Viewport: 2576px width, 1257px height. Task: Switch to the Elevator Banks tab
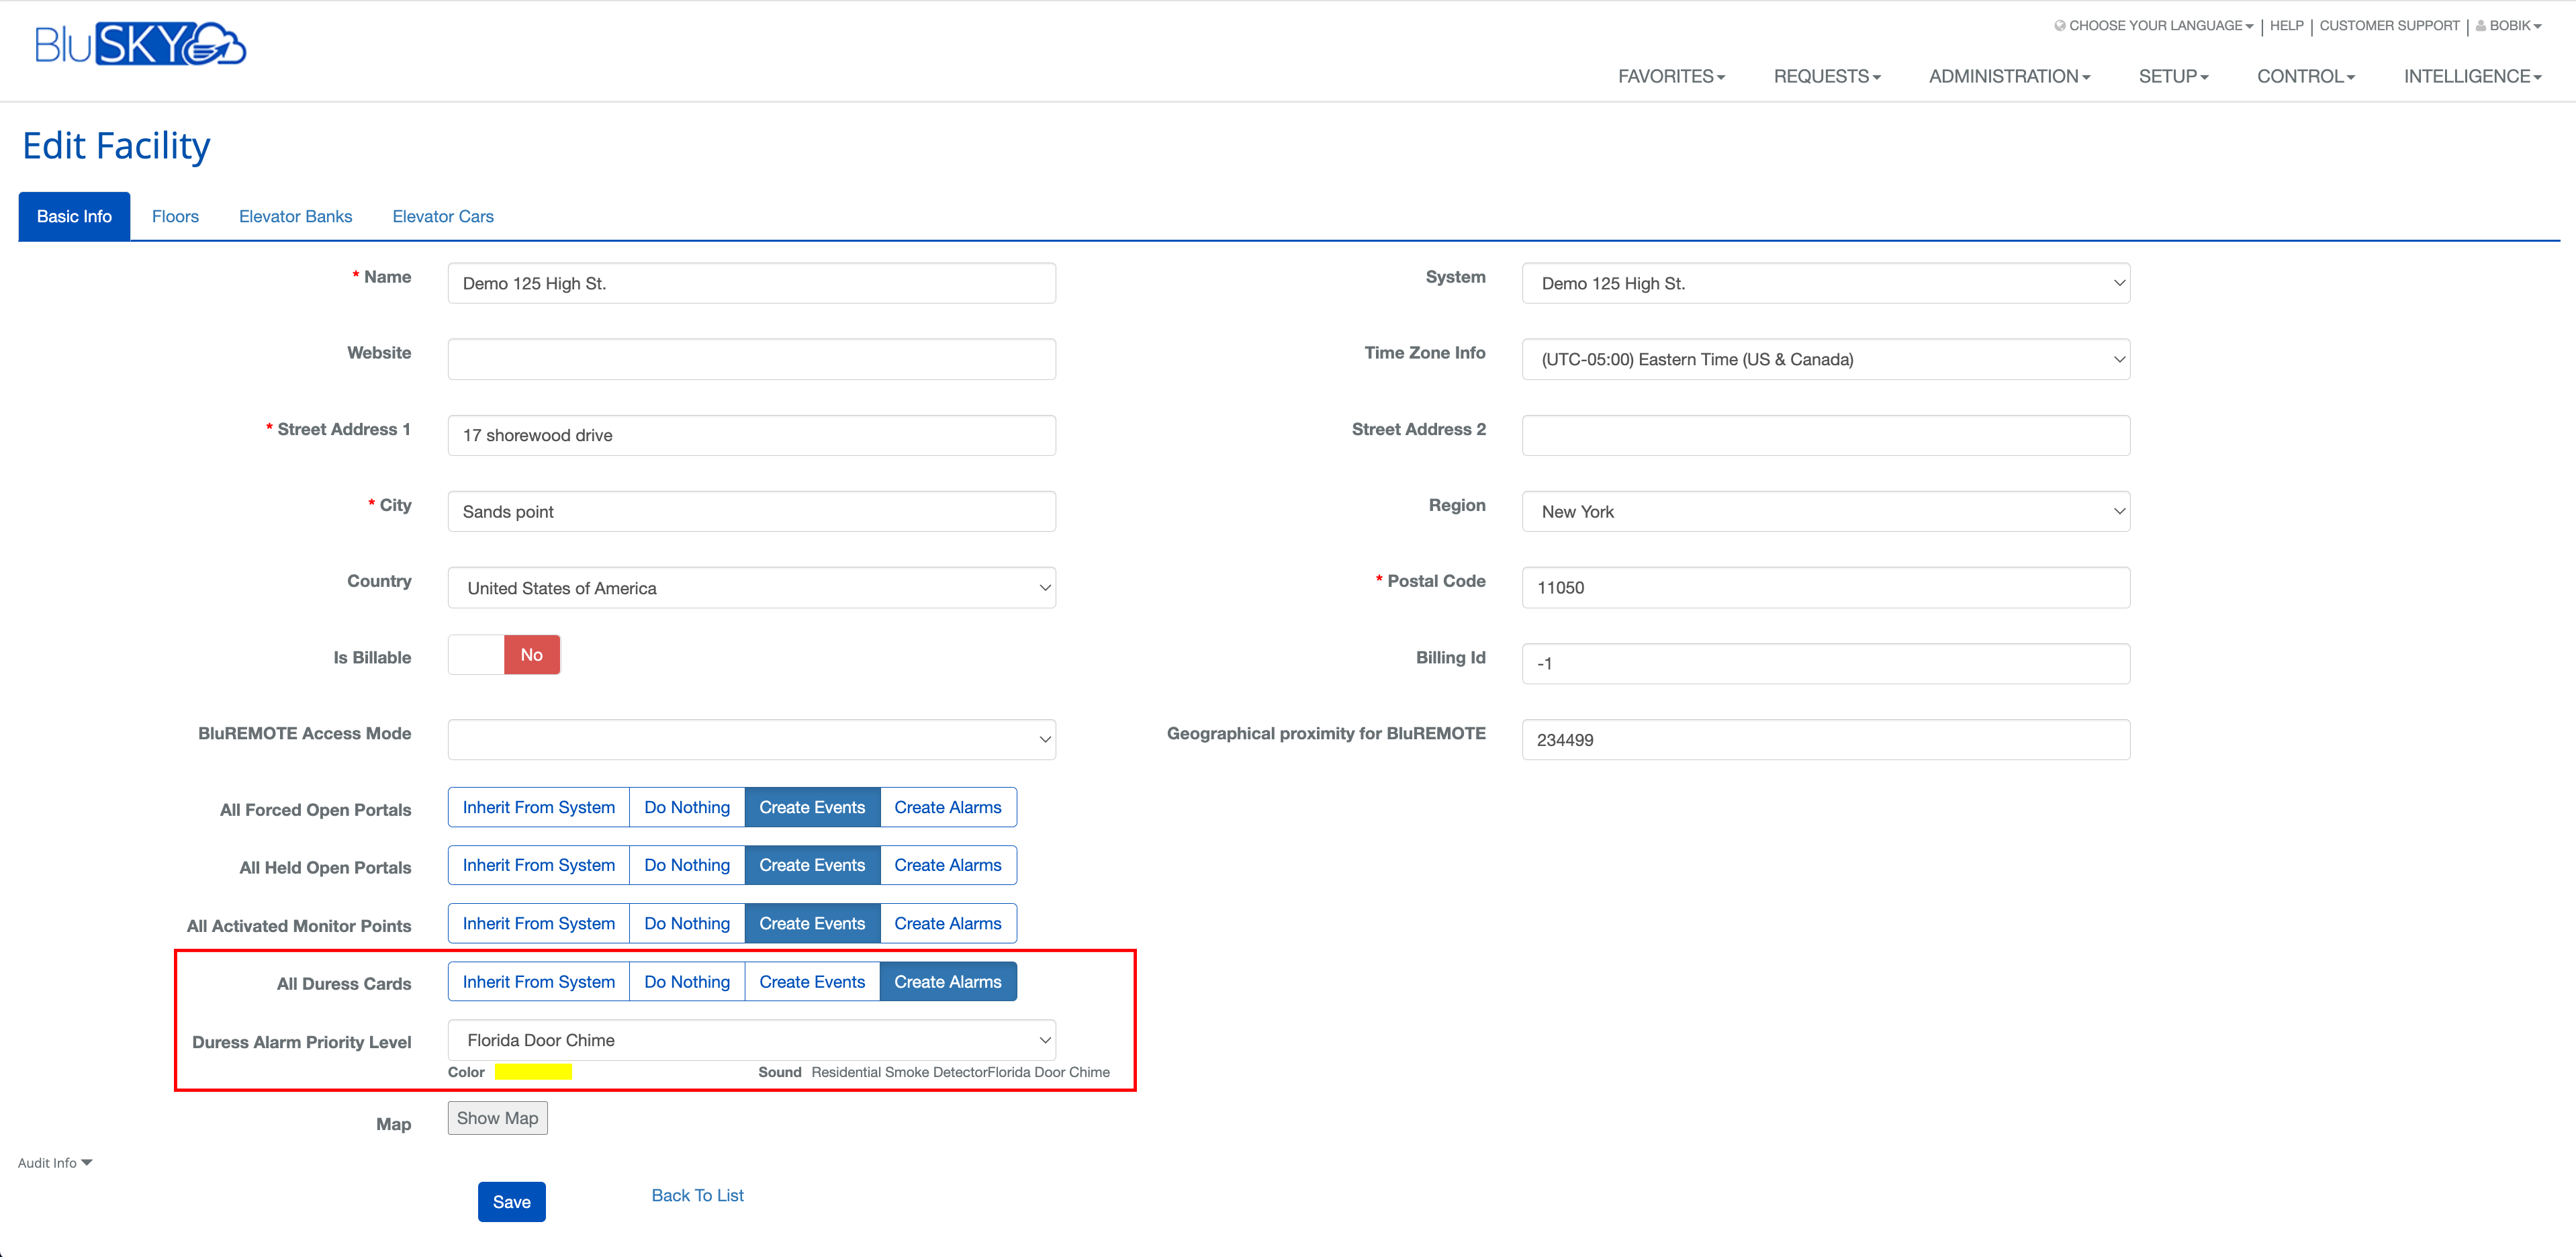(295, 216)
